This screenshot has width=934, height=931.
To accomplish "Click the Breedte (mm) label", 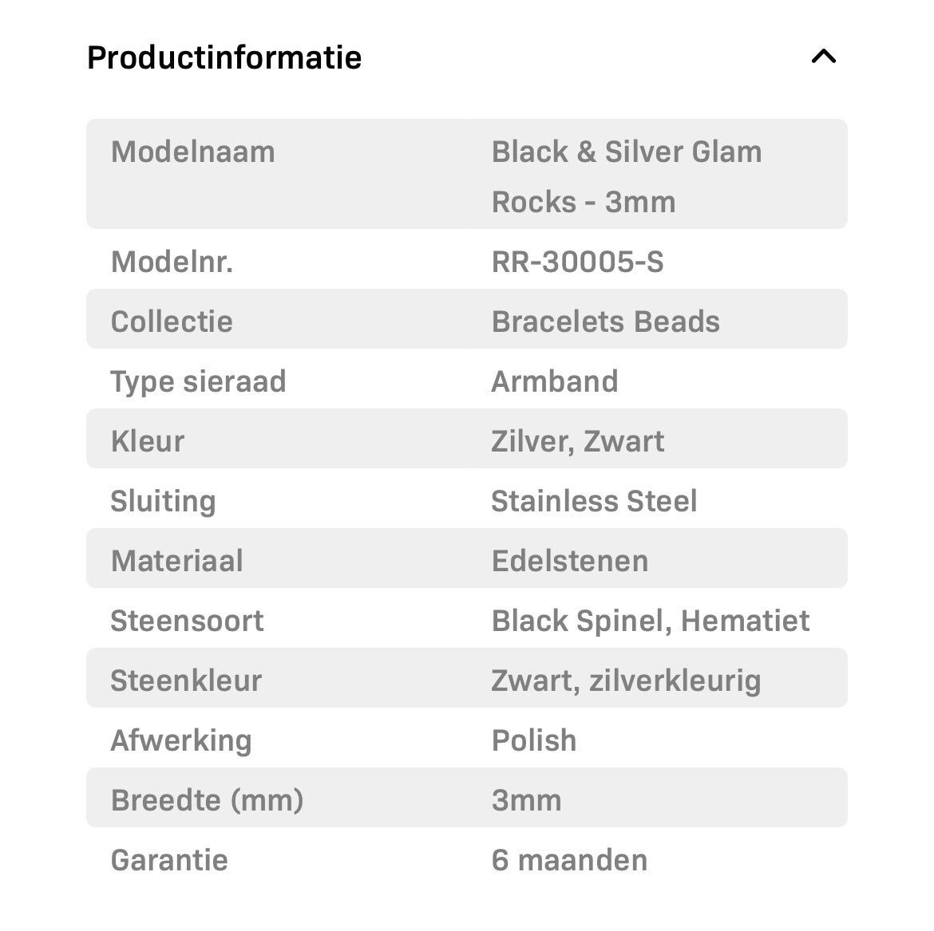I will coord(208,800).
